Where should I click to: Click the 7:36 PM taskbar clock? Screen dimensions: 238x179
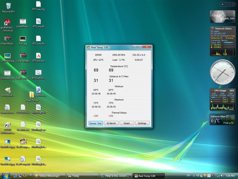point(230,176)
